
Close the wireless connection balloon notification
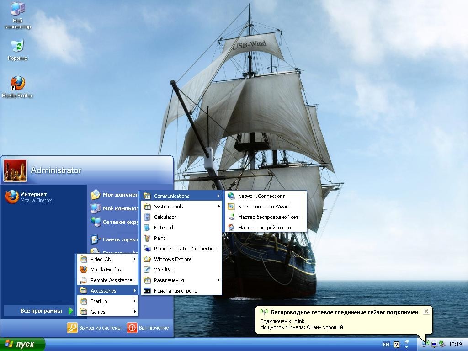coord(426,311)
